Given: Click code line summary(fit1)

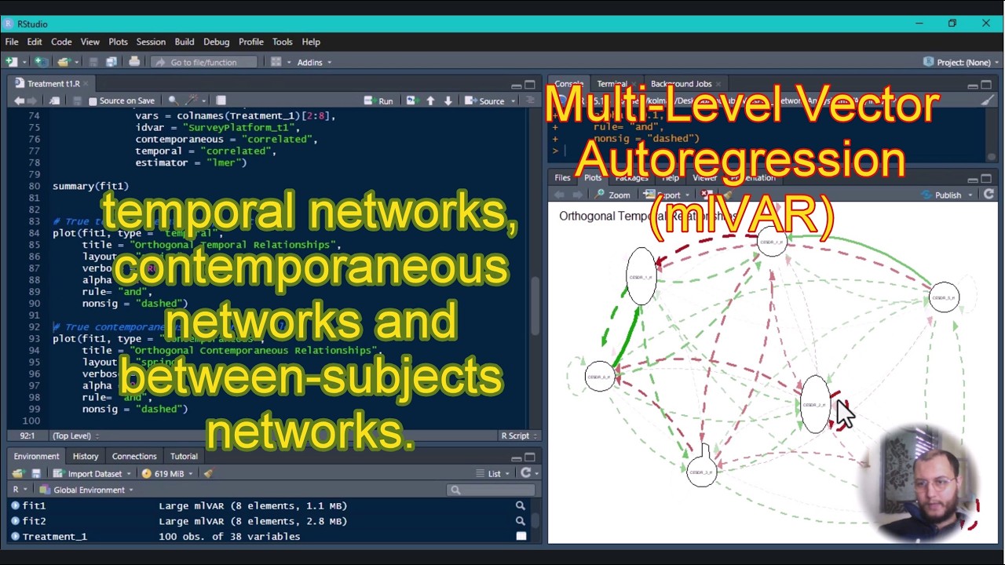Looking at the screenshot, I should point(90,186).
